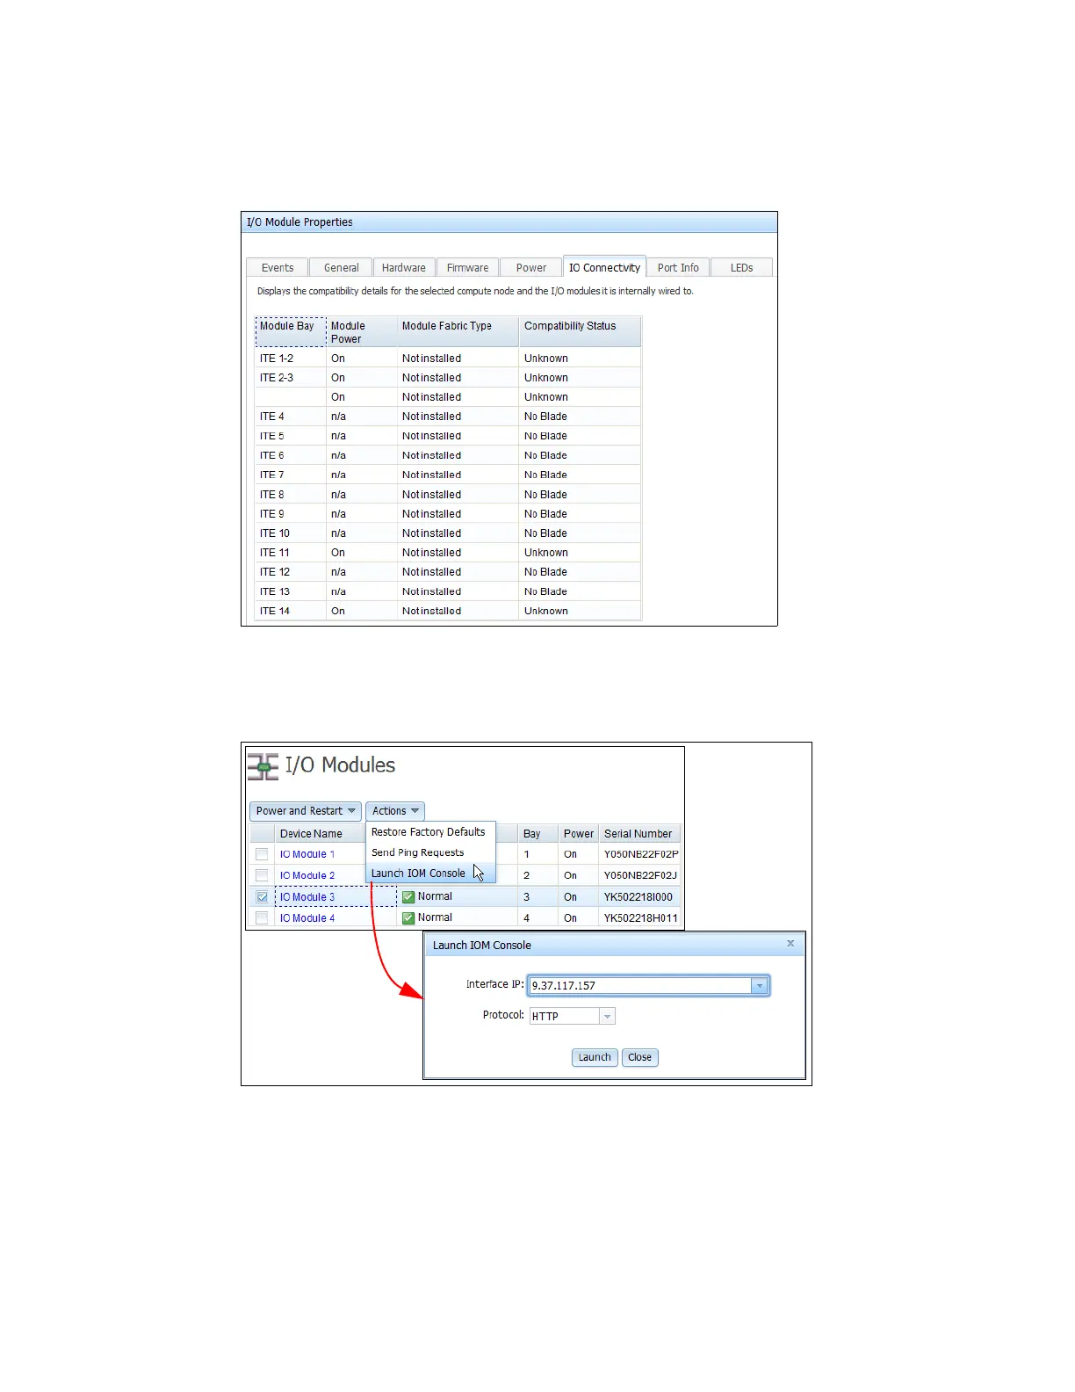Open the Events tab

(278, 268)
